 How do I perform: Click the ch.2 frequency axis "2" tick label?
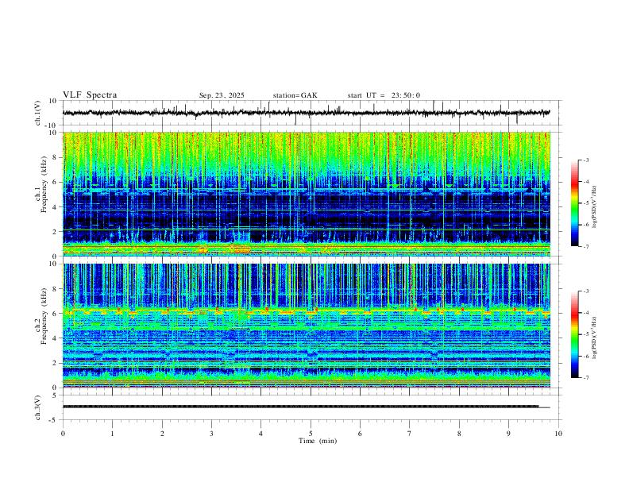coord(56,363)
